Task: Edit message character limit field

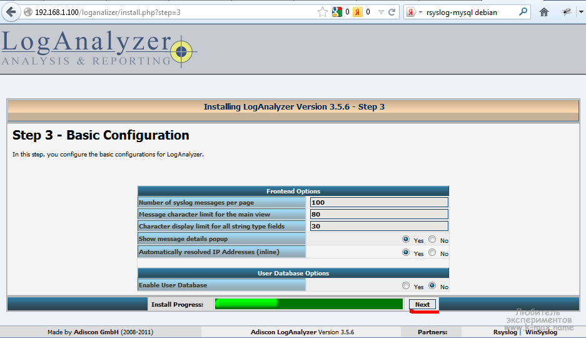Action: (x=379, y=214)
